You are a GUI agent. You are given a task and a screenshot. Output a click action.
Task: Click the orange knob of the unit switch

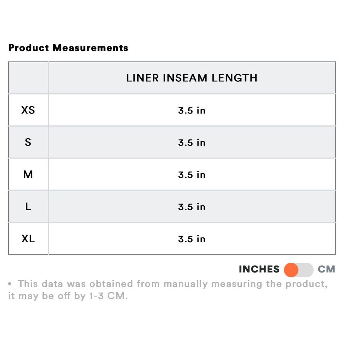[x=291, y=270]
